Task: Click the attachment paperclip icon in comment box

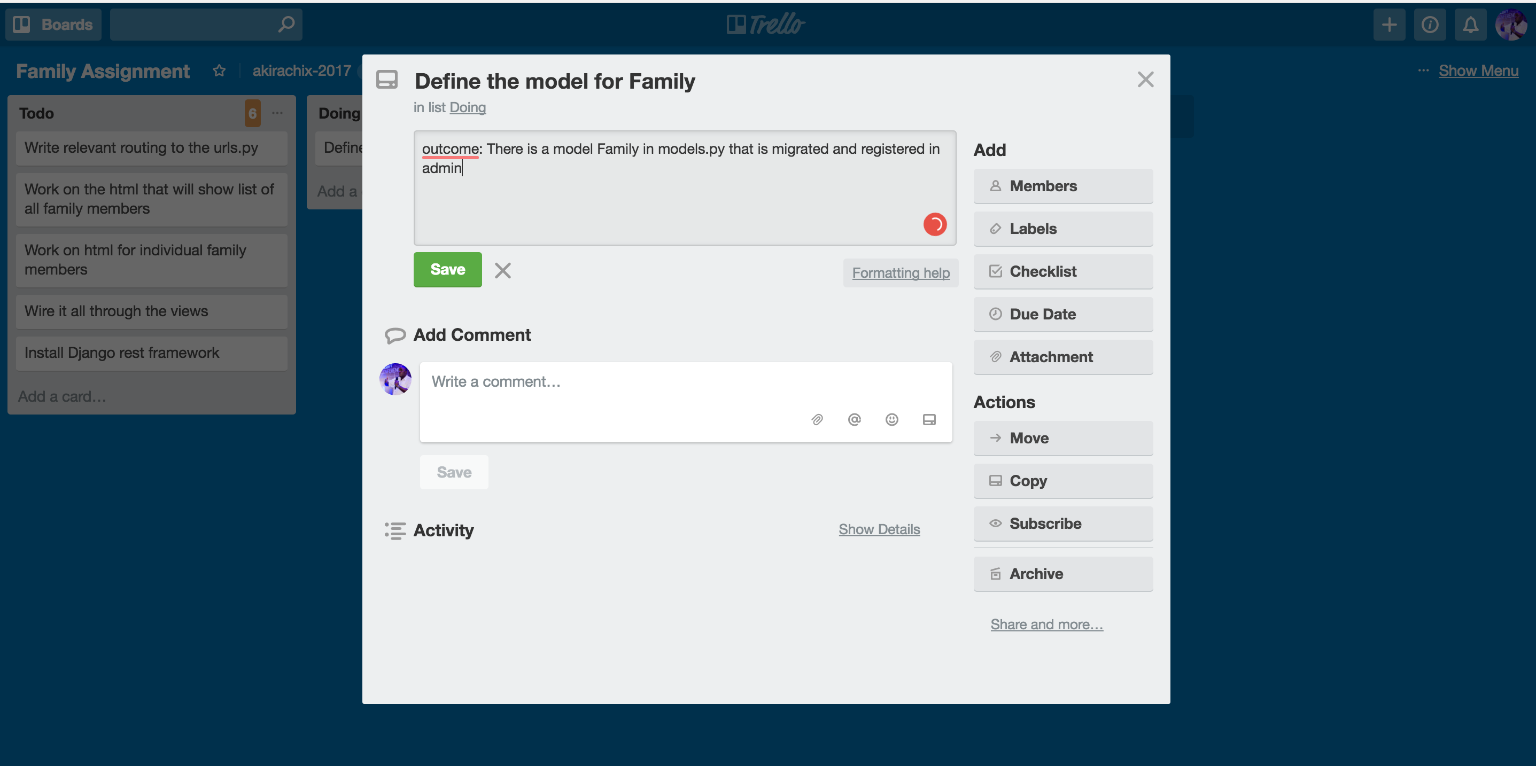Action: point(817,420)
